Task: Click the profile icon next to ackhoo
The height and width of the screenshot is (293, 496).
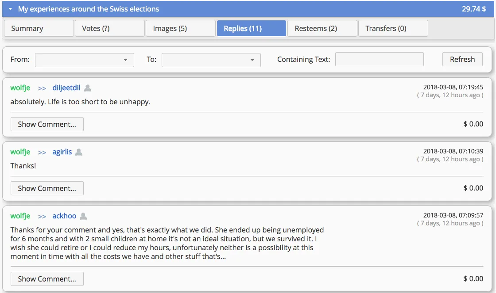Action: (83, 216)
